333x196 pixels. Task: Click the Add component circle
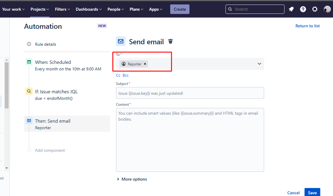pyautogui.click(x=29, y=150)
